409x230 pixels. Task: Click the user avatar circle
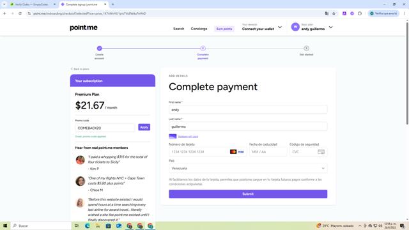(295, 27)
